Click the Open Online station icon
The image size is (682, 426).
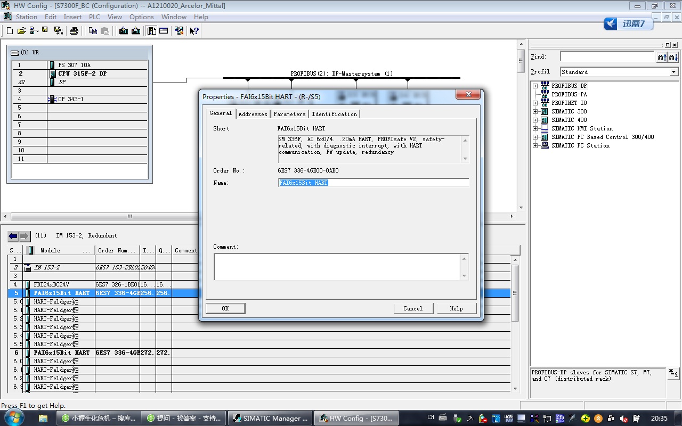33,31
